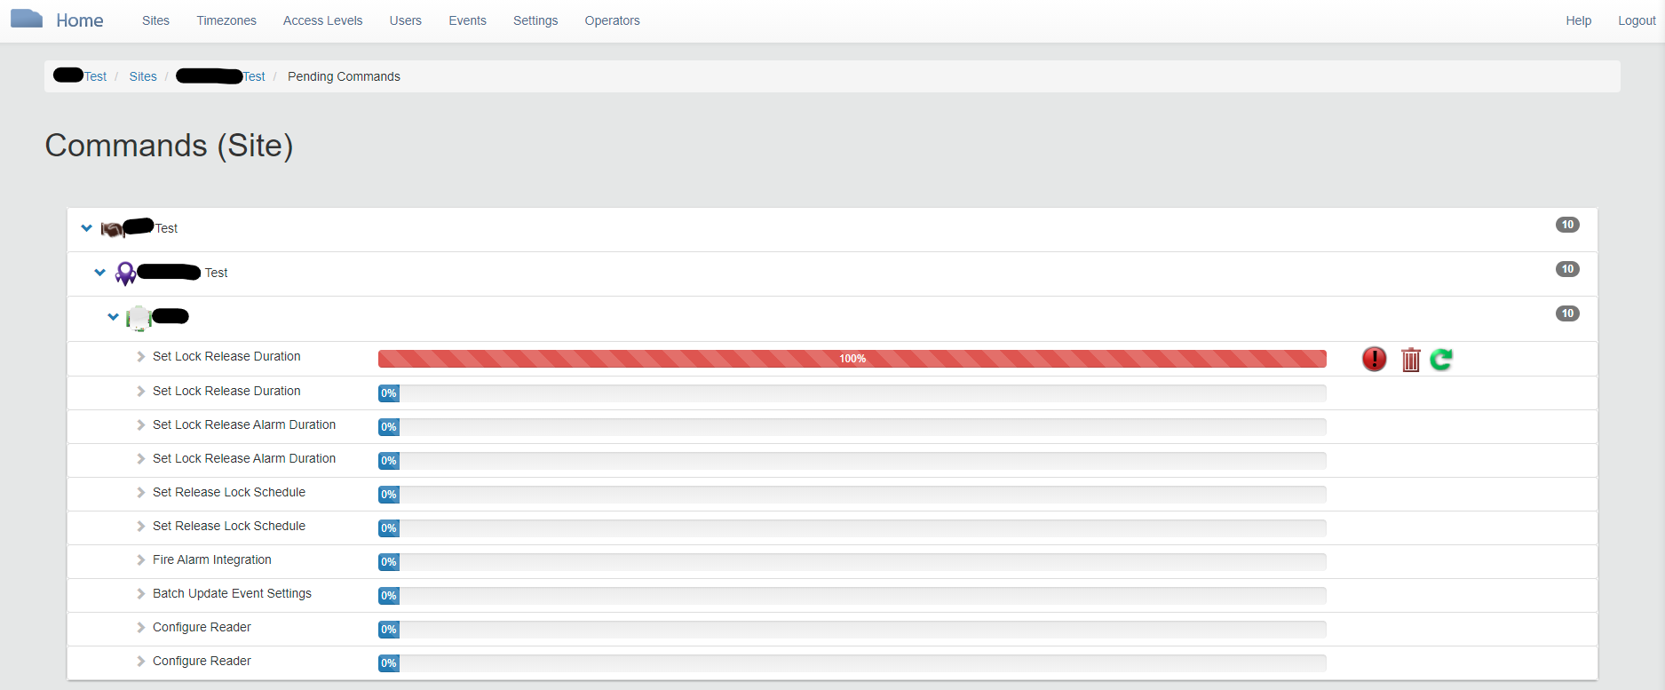This screenshot has height=690, width=1665.
Task: Select the second Configure Reader label
Action: tap(202, 661)
